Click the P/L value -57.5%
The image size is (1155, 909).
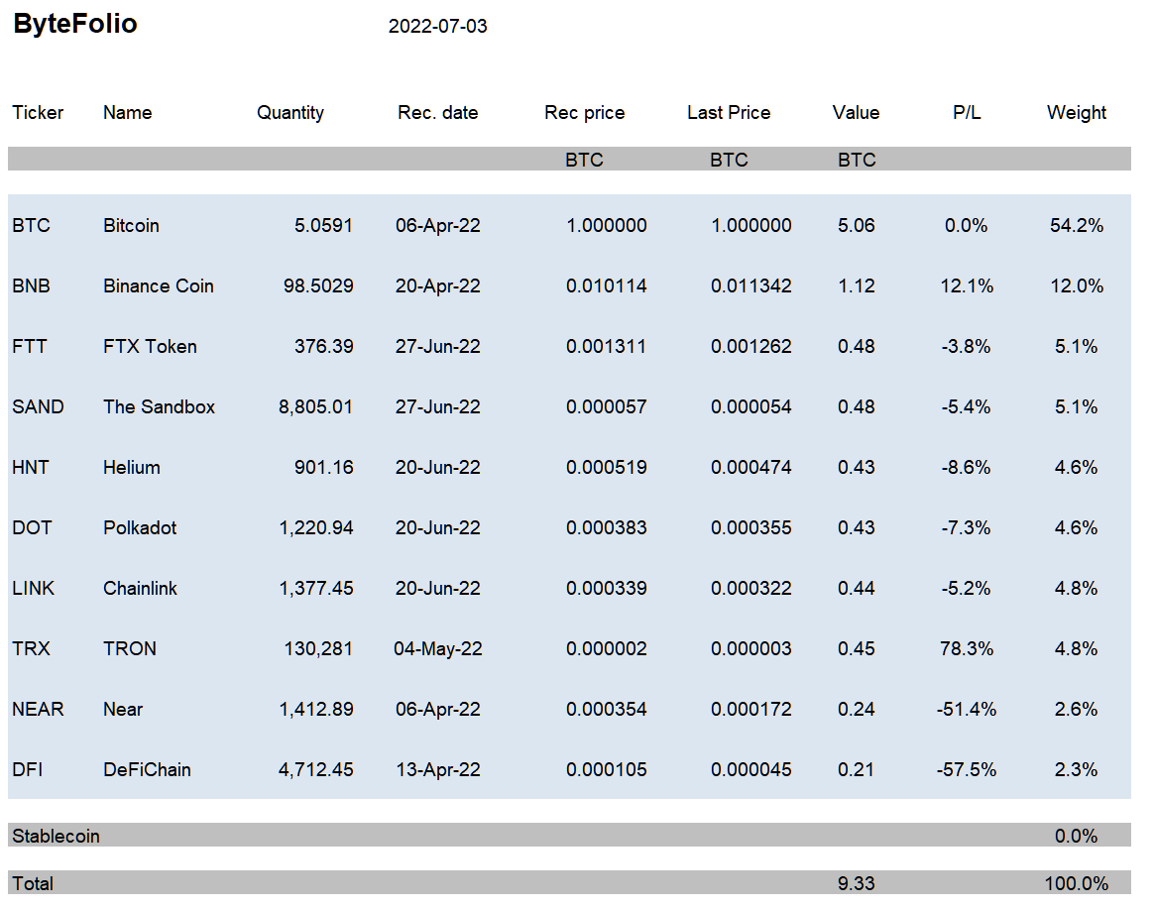coord(967,769)
